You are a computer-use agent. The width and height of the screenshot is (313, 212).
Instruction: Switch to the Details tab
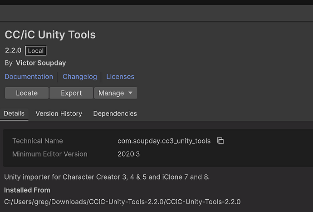click(x=14, y=113)
